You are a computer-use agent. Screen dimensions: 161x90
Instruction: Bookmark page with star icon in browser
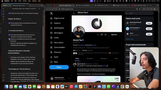(x=140, y=9)
